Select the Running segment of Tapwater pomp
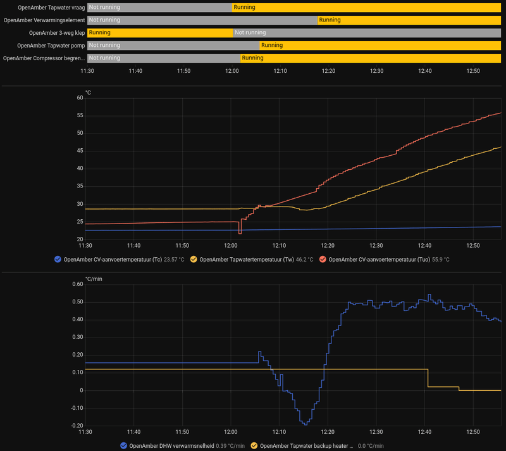 380,46
